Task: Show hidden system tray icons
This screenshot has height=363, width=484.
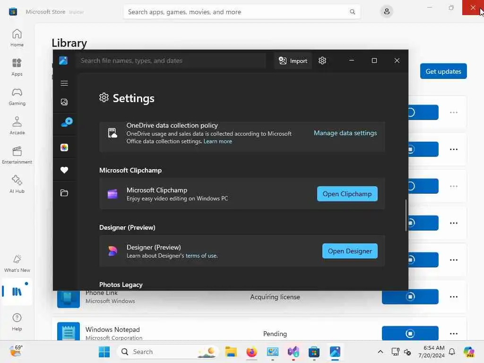Action: [x=380, y=352]
